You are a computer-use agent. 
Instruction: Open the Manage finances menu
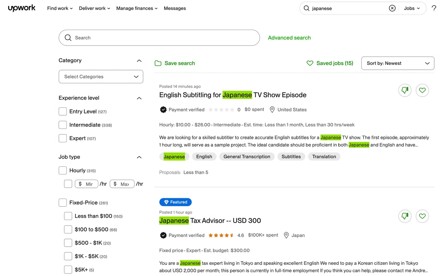137,8
